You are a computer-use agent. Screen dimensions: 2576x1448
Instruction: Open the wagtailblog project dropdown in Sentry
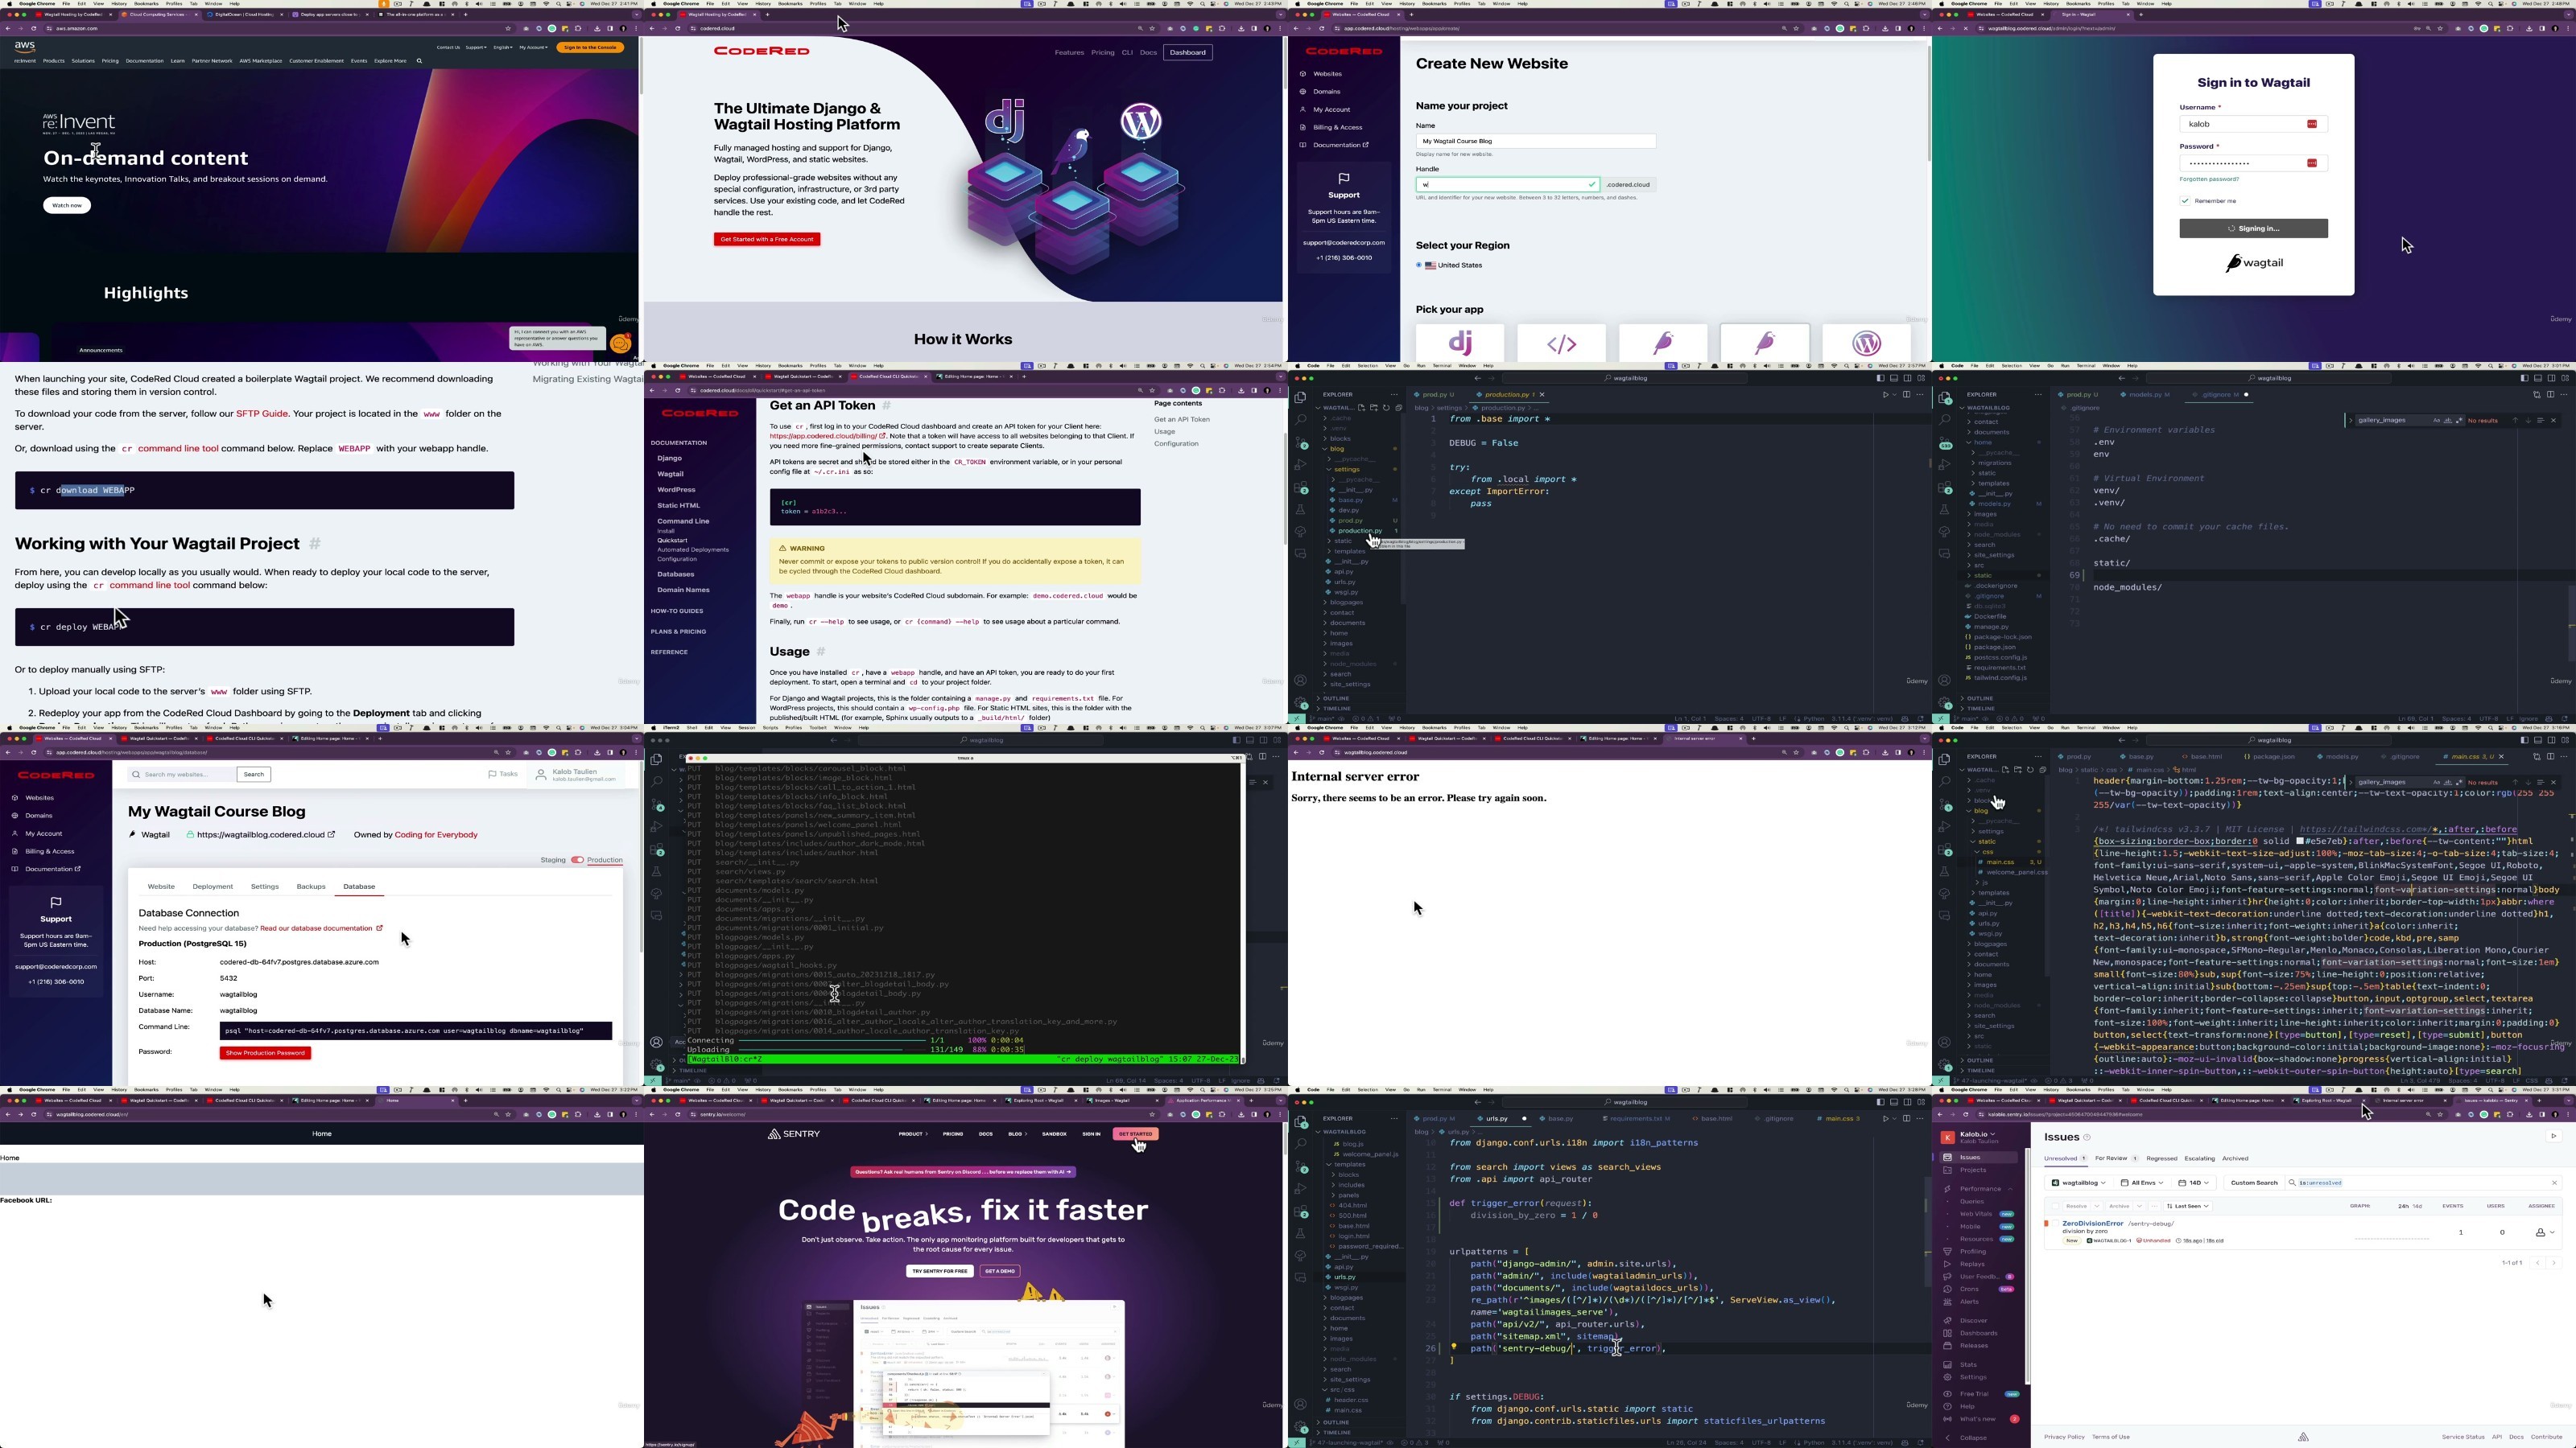tap(2079, 1183)
